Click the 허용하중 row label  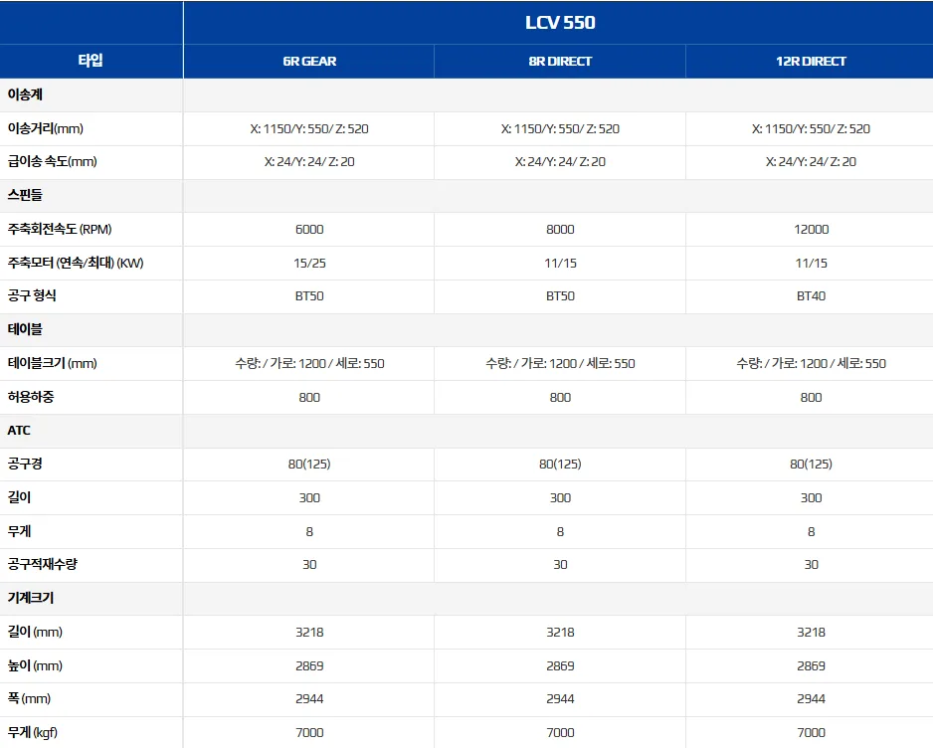pyautogui.click(x=31, y=397)
